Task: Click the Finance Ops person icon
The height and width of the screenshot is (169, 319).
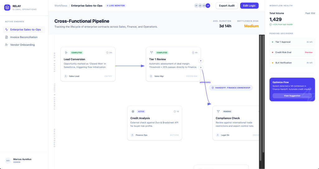Action: [132, 135]
